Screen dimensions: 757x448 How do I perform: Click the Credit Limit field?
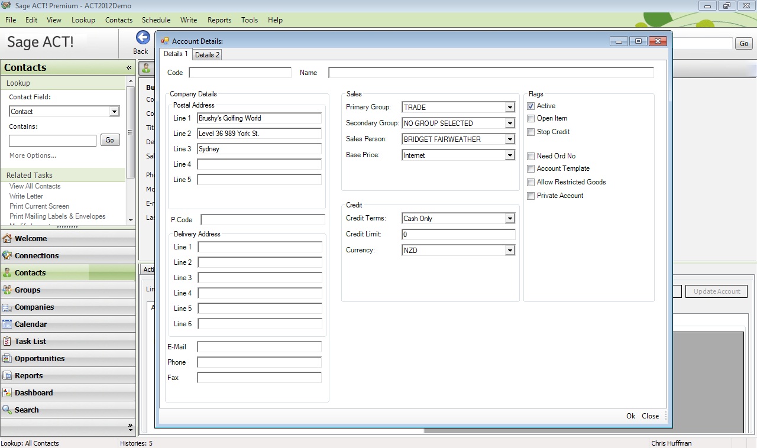(458, 235)
